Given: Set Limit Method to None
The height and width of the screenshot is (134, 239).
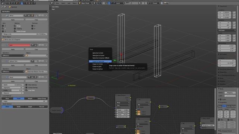Looking at the screenshot, I should click(7, 98).
